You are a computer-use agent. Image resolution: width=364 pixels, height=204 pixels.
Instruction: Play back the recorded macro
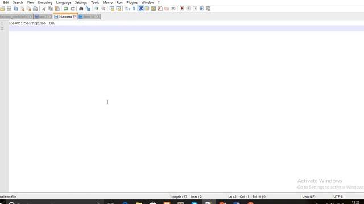click(x=195, y=8)
